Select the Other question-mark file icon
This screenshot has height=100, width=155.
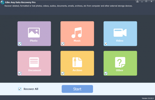[x=120, y=62]
